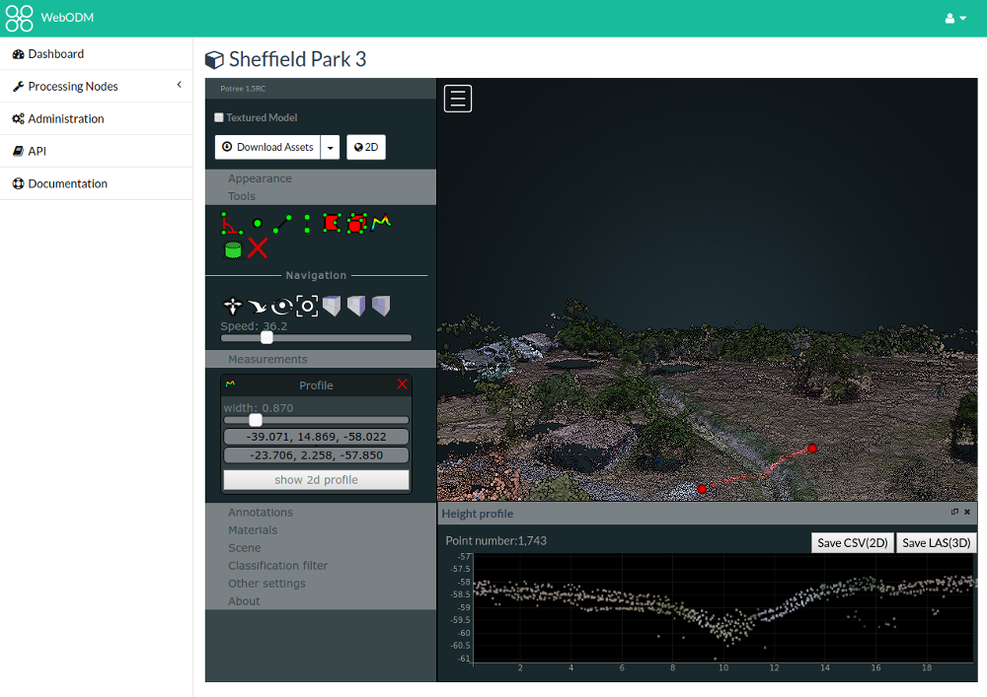
Task: Close the Height profile panel
Action: [967, 513]
